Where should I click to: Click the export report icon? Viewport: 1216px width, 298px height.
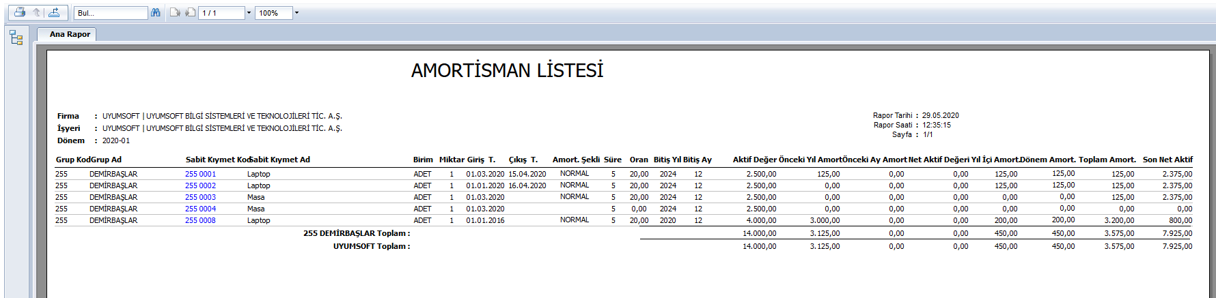click(54, 12)
